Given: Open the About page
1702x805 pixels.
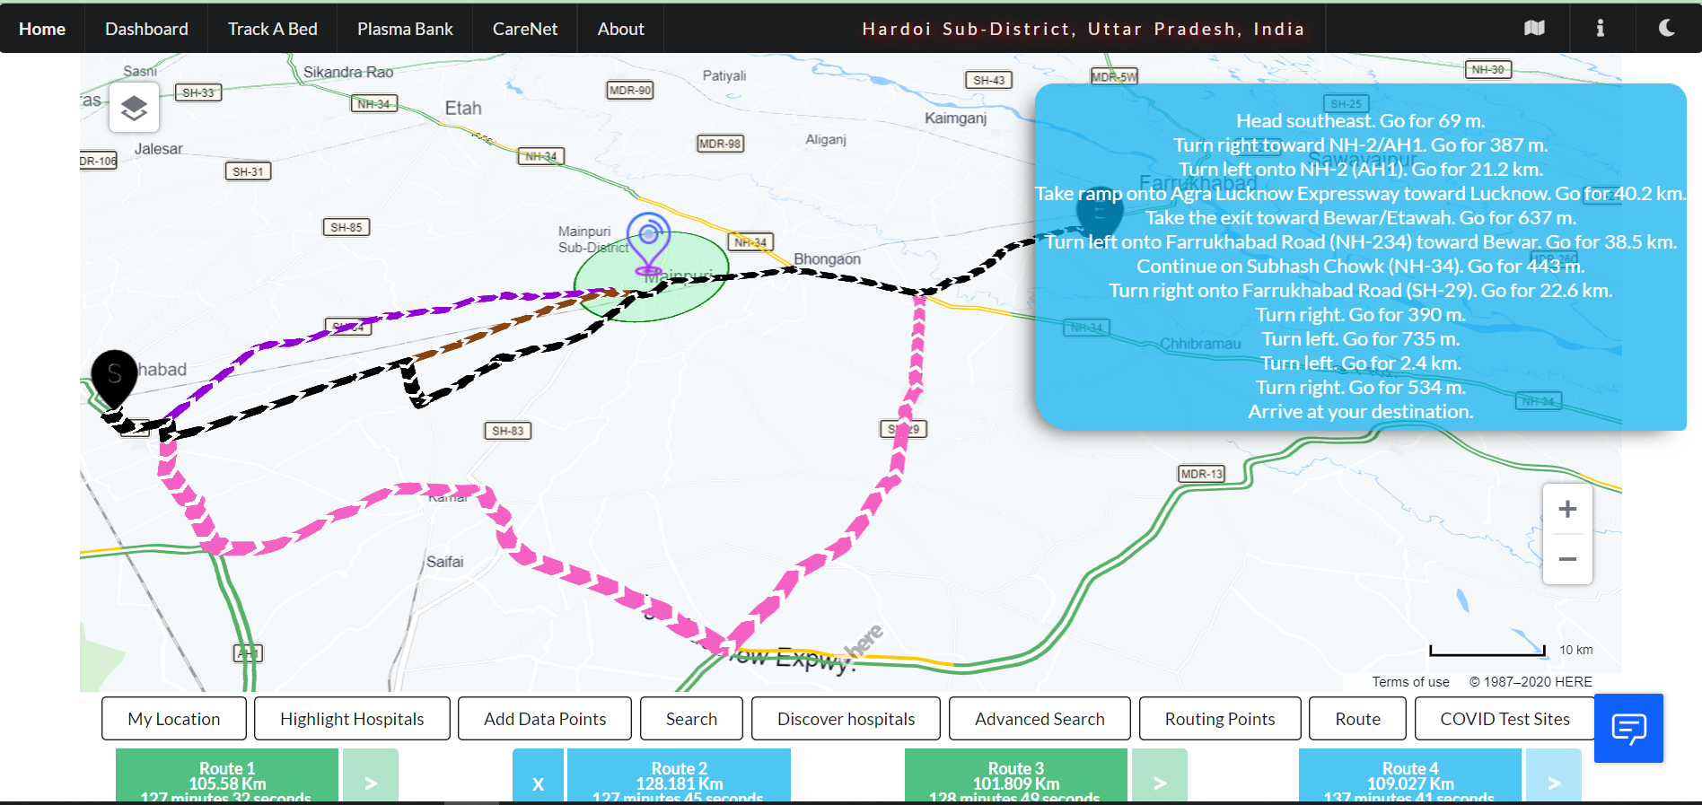Looking at the screenshot, I should tap(621, 29).
